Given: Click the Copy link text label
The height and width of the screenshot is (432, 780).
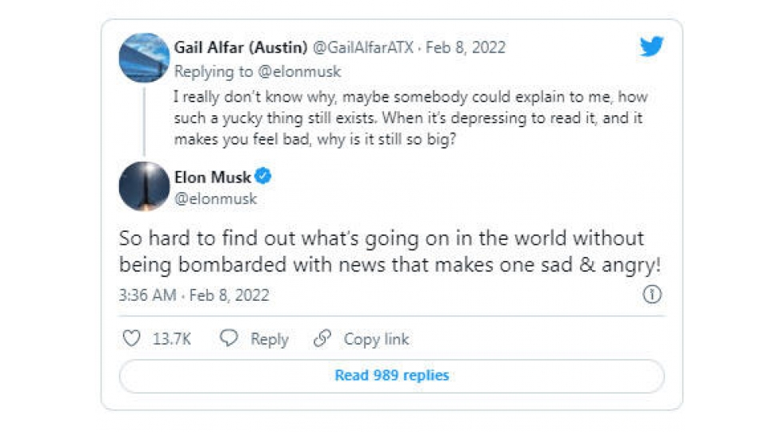Looking at the screenshot, I should (376, 339).
